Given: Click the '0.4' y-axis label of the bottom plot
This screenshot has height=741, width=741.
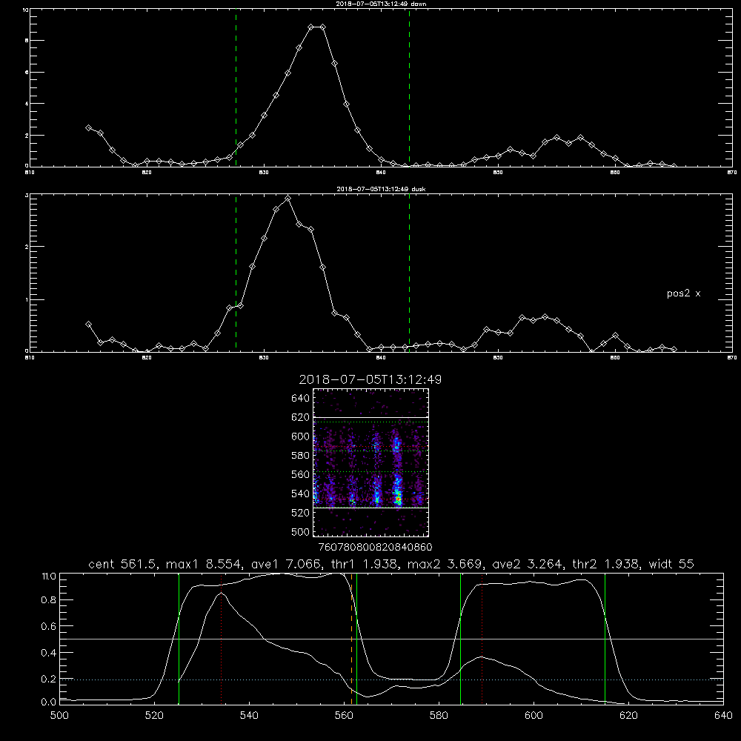Looking at the screenshot, I should click(x=49, y=653).
